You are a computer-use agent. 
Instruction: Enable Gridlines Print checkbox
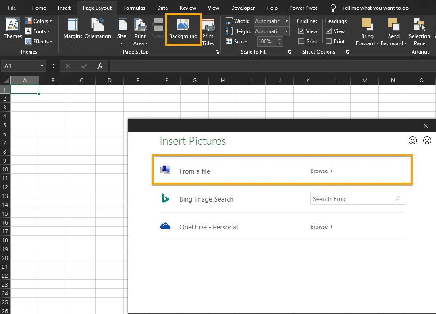click(301, 41)
